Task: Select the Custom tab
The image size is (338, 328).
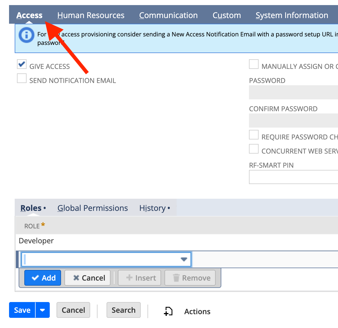Action: click(227, 15)
